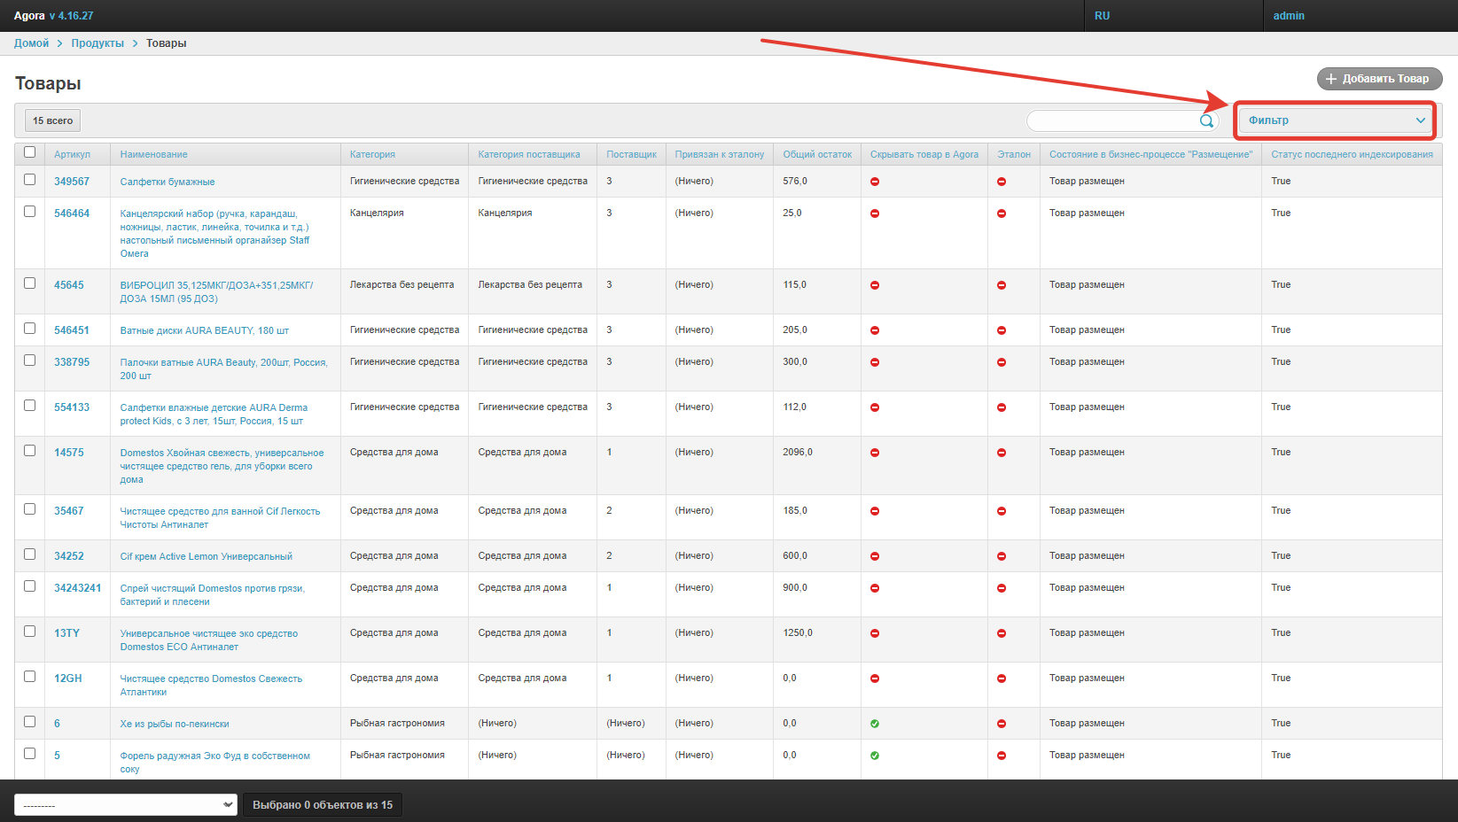Image resolution: width=1458 pixels, height=822 pixels.
Task: Click green checkmark icon for Форель радужная row
Action: [x=875, y=756]
